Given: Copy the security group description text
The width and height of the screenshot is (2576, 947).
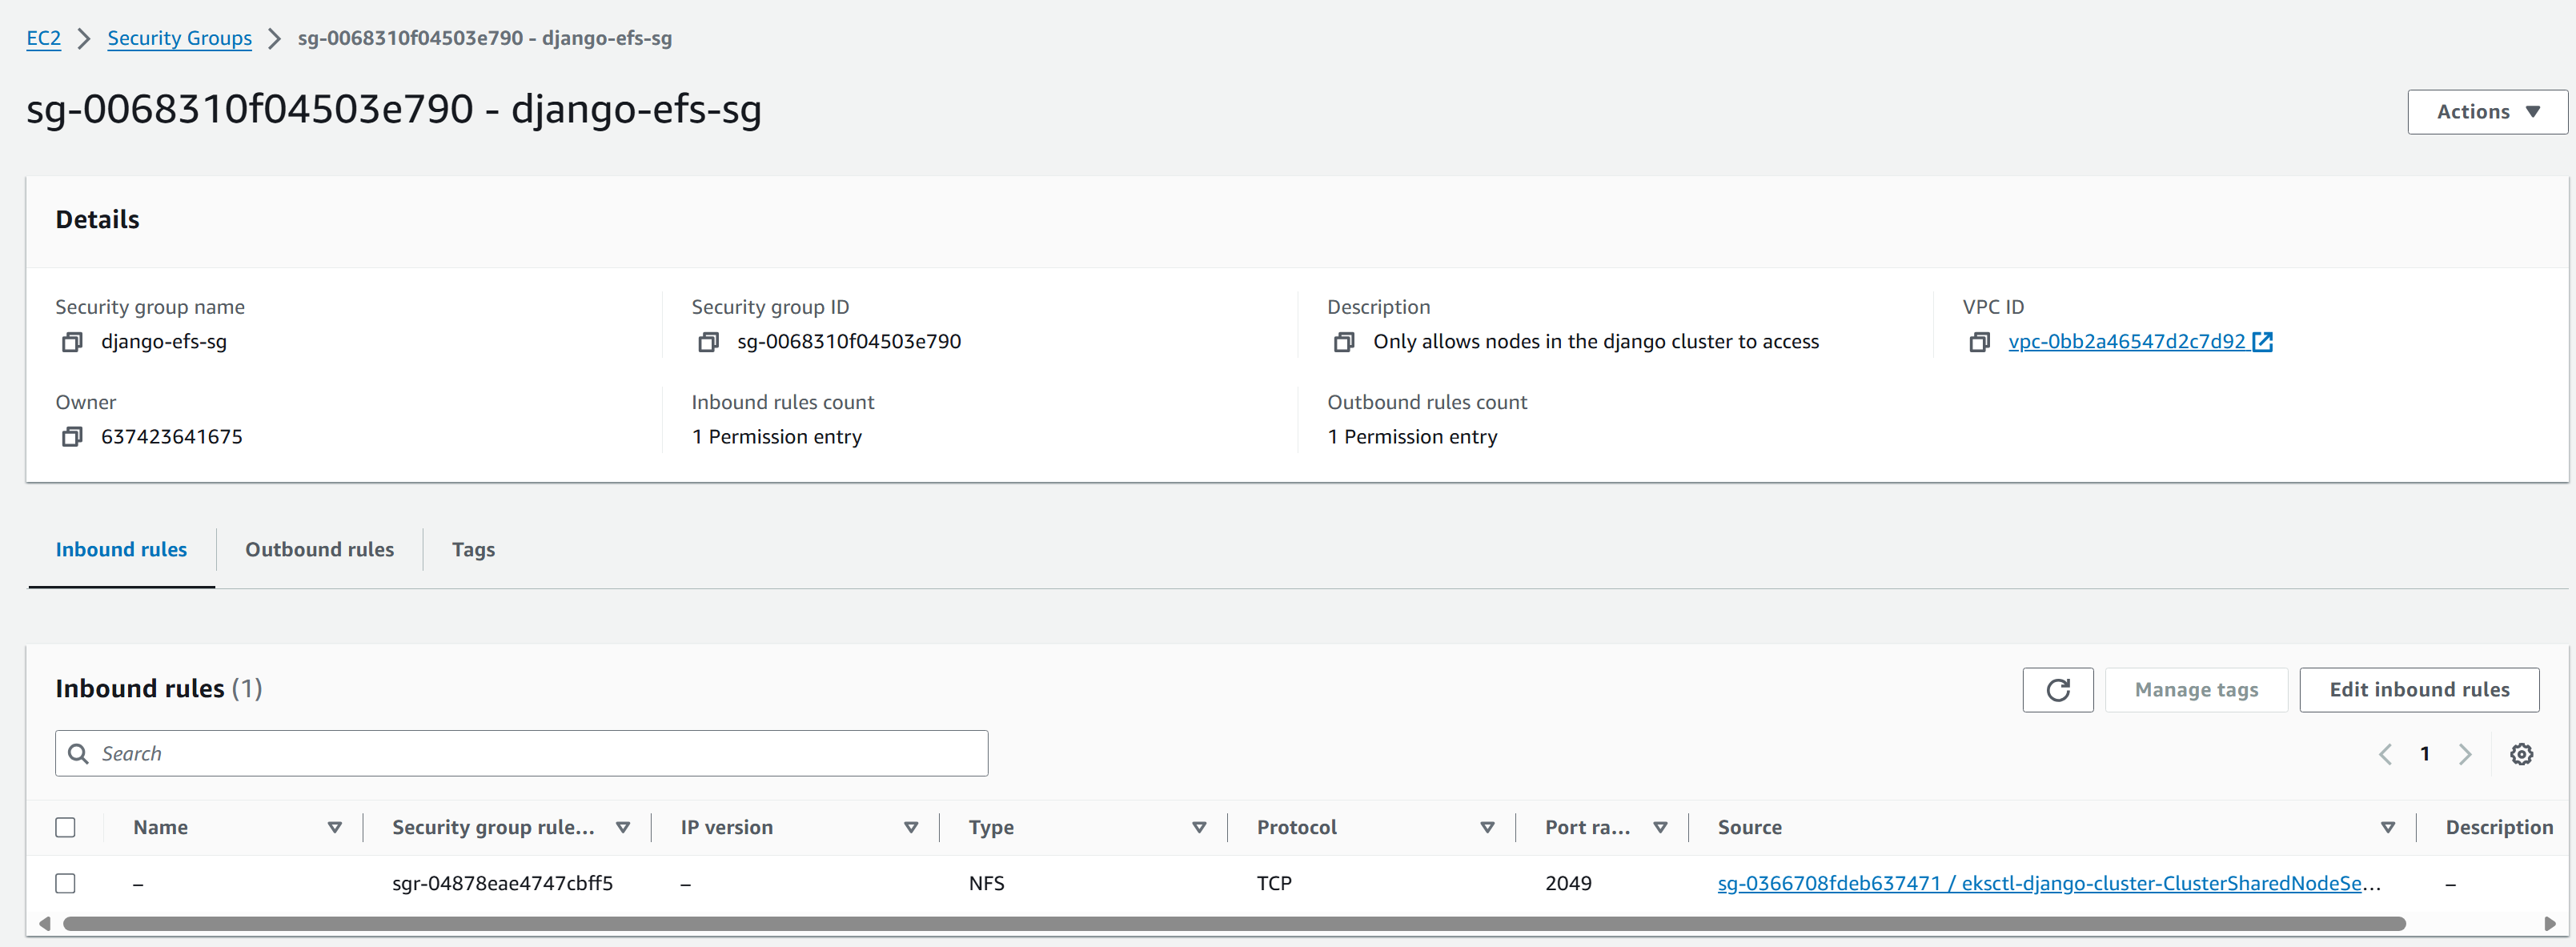Looking at the screenshot, I should pyautogui.click(x=1344, y=342).
